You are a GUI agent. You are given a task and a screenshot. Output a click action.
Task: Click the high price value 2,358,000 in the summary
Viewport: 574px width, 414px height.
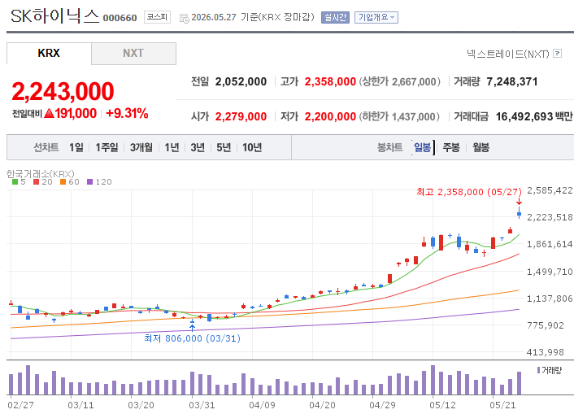(x=330, y=81)
